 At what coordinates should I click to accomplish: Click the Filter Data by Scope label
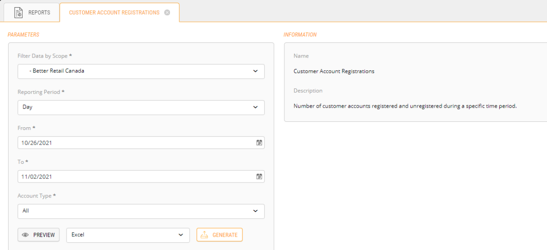coord(45,56)
